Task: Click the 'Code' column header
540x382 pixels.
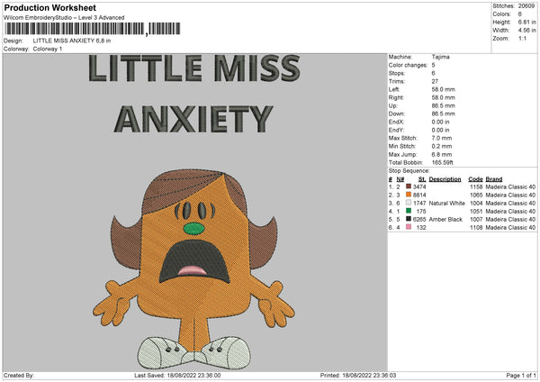Action: [x=475, y=179]
